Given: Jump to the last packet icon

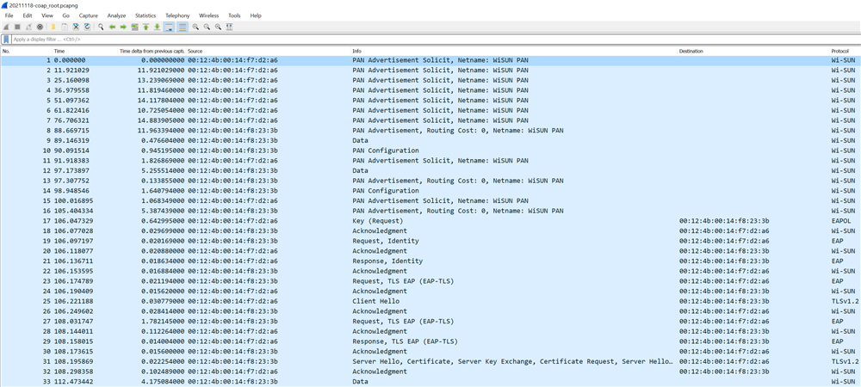Looking at the screenshot, I should click(x=157, y=27).
